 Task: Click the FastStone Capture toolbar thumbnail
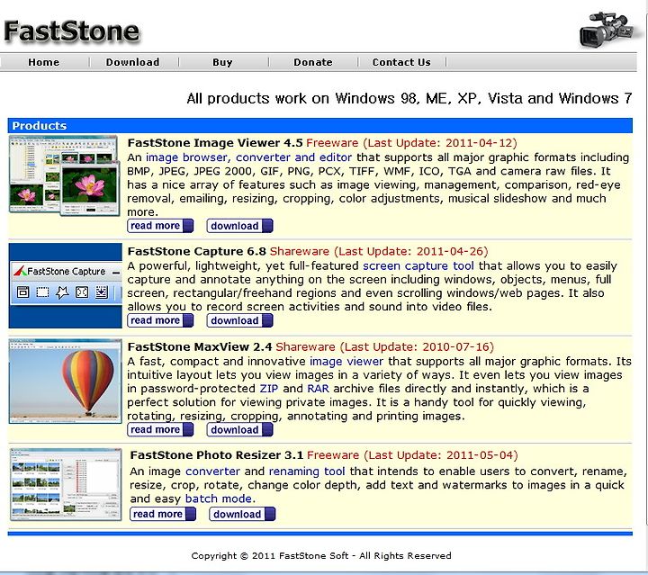[66, 285]
